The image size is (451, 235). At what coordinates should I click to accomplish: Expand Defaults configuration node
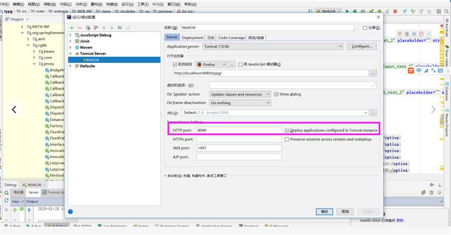[x=70, y=66]
